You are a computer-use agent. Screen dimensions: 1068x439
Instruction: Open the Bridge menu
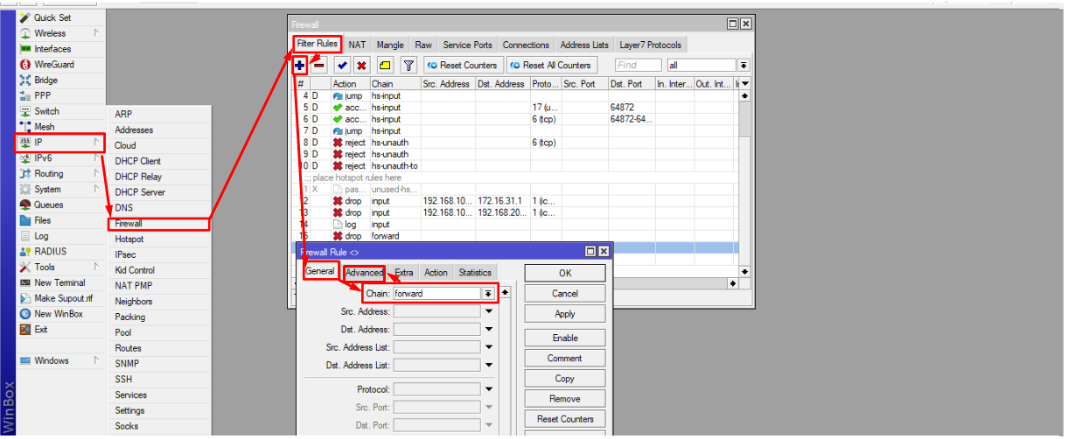pyautogui.click(x=46, y=80)
